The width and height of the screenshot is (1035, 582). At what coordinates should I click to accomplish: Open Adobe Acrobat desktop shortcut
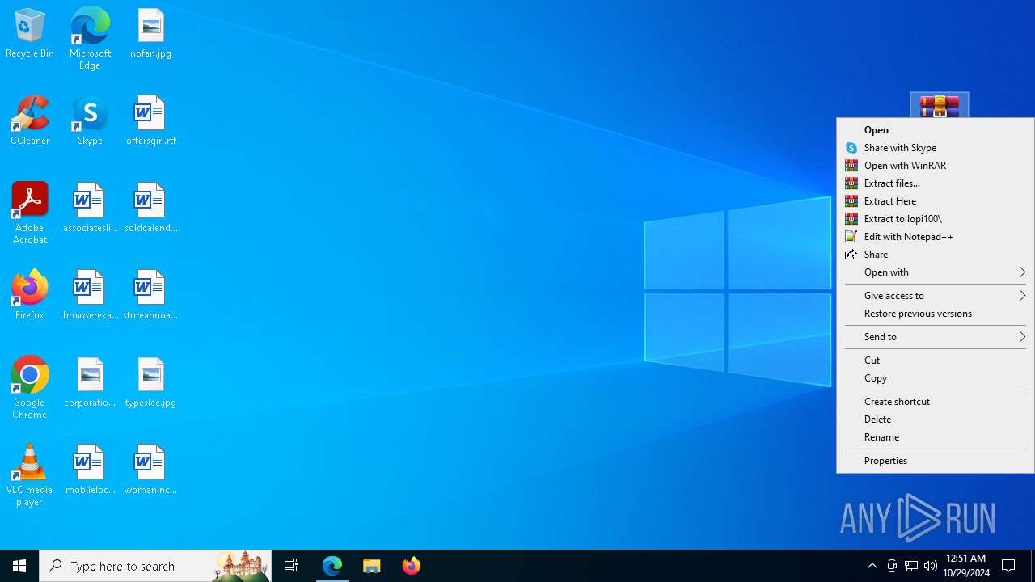[30, 214]
